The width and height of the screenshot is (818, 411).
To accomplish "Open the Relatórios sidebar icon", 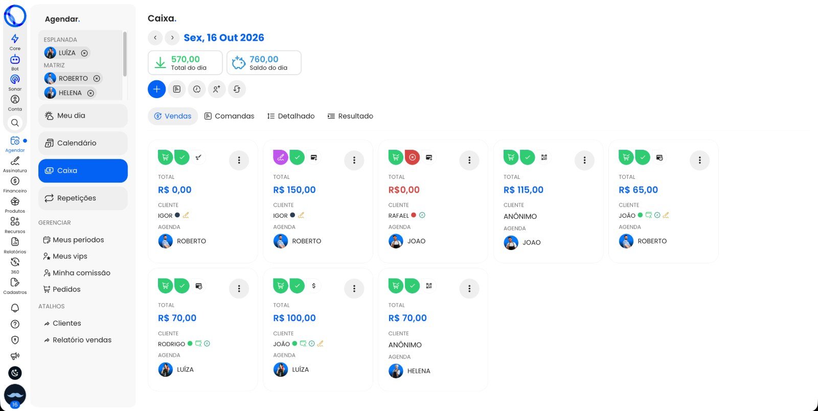I will 15,242.
